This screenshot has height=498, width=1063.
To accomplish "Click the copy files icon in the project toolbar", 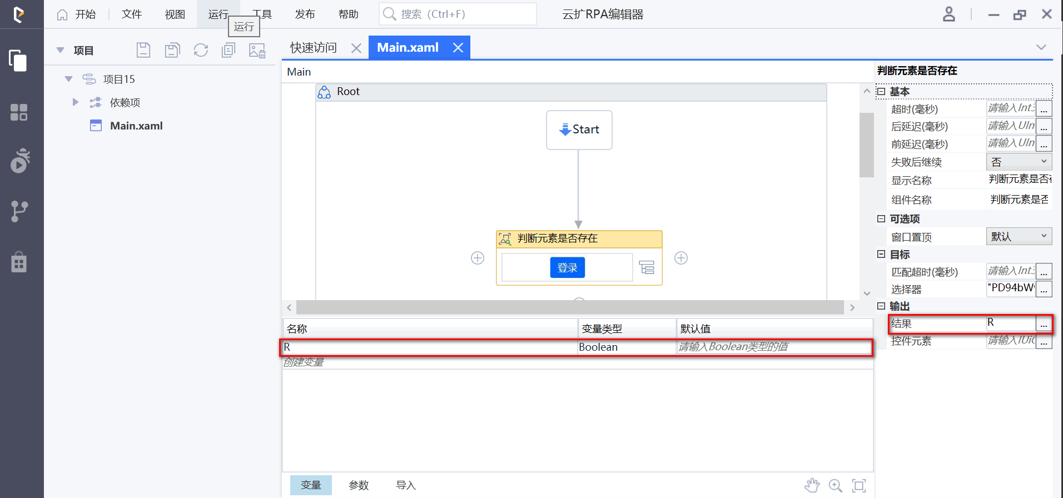I will (229, 50).
